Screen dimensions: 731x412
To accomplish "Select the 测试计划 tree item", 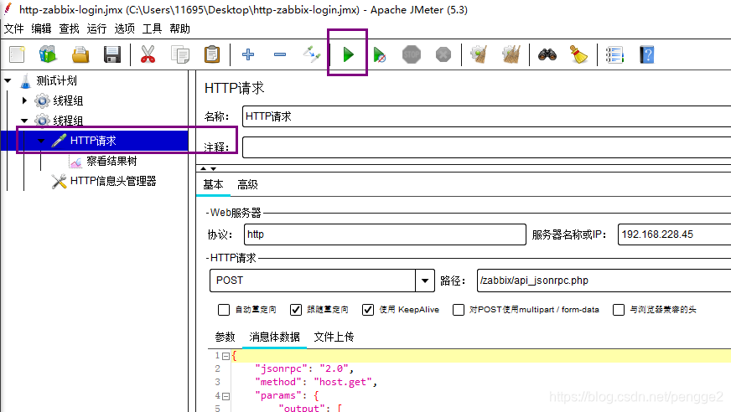I will 56,80.
